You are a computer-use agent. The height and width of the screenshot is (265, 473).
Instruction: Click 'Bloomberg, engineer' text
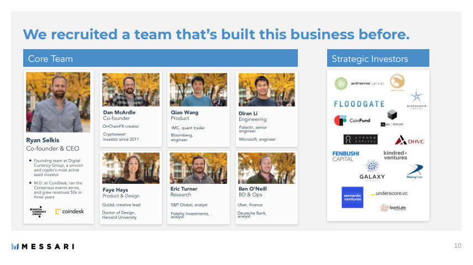pos(182,137)
